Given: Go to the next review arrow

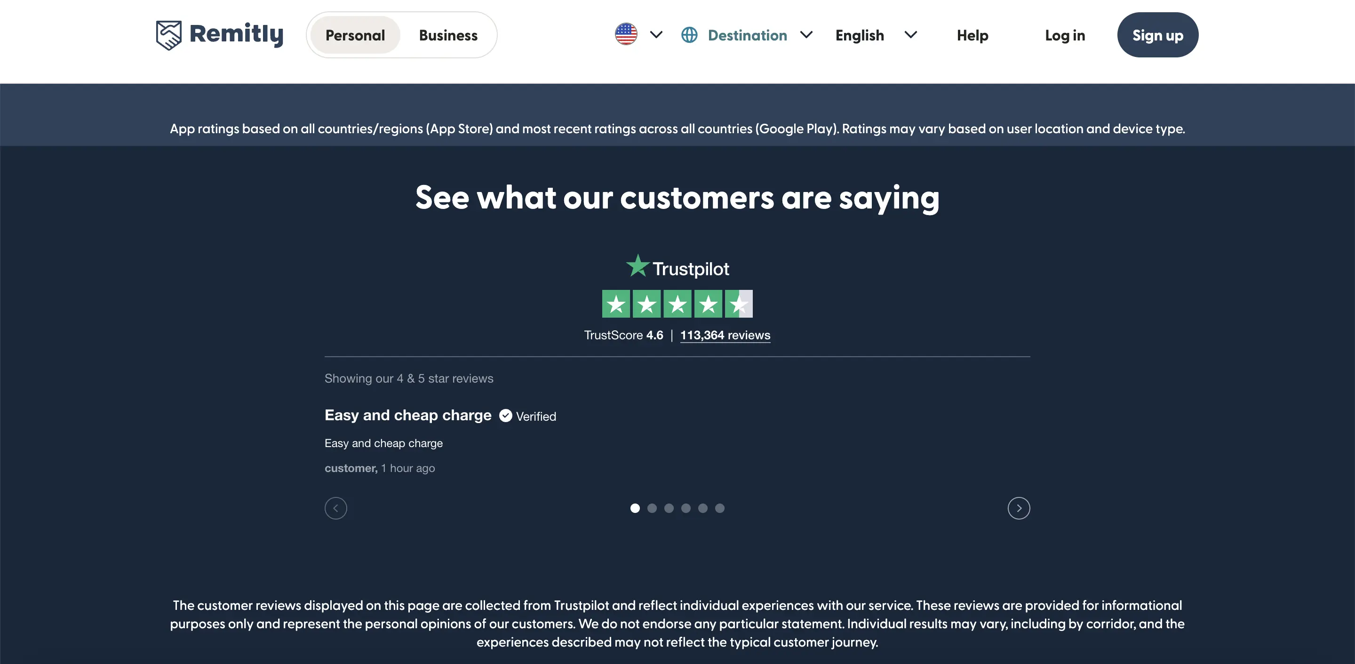Looking at the screenshot, I should [x=1018, y=508].
